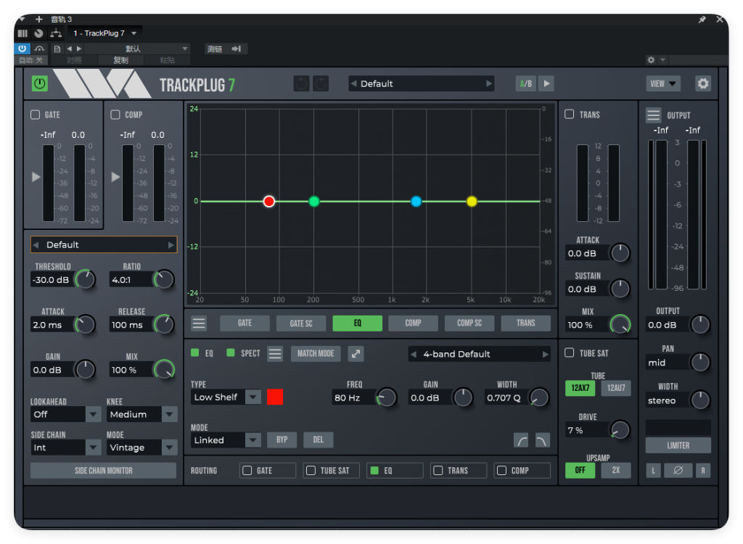Image resolution: width=743 pixels, height=544 pixels.
Task: Open the VIEW dropdown
Action: (x=663, y=84)
